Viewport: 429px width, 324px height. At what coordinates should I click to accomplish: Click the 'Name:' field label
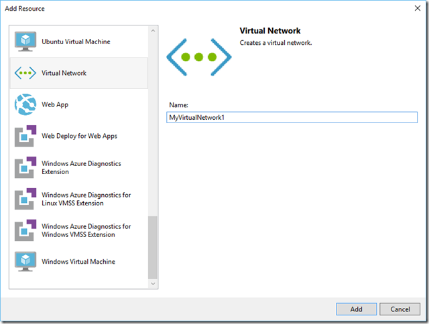pos(179,105)
